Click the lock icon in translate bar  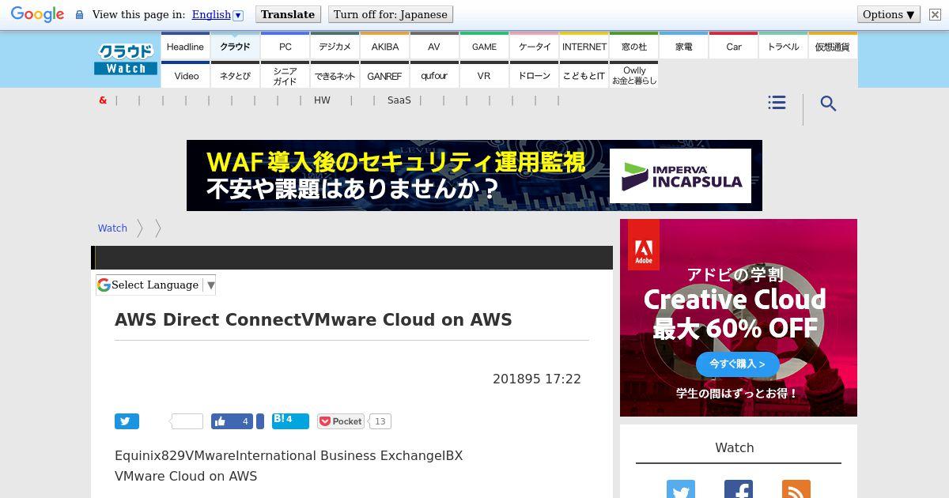click(x=79, y=15)
